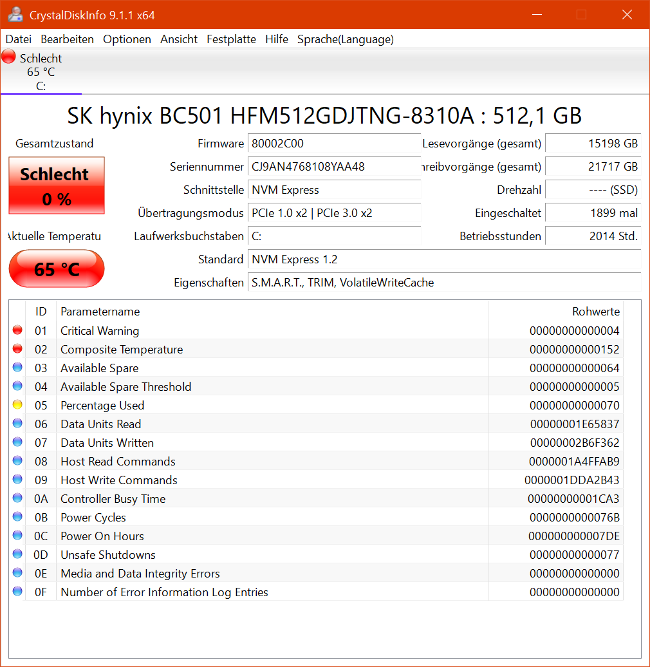Click the CrystalDiskInfo app icon in the title bar
The width and height of the screenshot is (650, 667).
coord(15,14)
